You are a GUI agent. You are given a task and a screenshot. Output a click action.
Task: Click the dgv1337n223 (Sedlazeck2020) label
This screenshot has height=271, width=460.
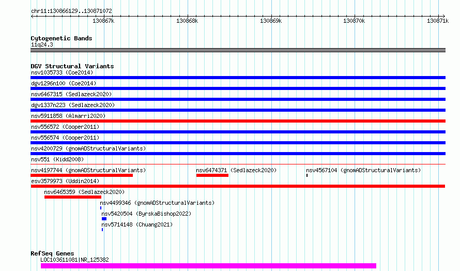pos(73,105)
